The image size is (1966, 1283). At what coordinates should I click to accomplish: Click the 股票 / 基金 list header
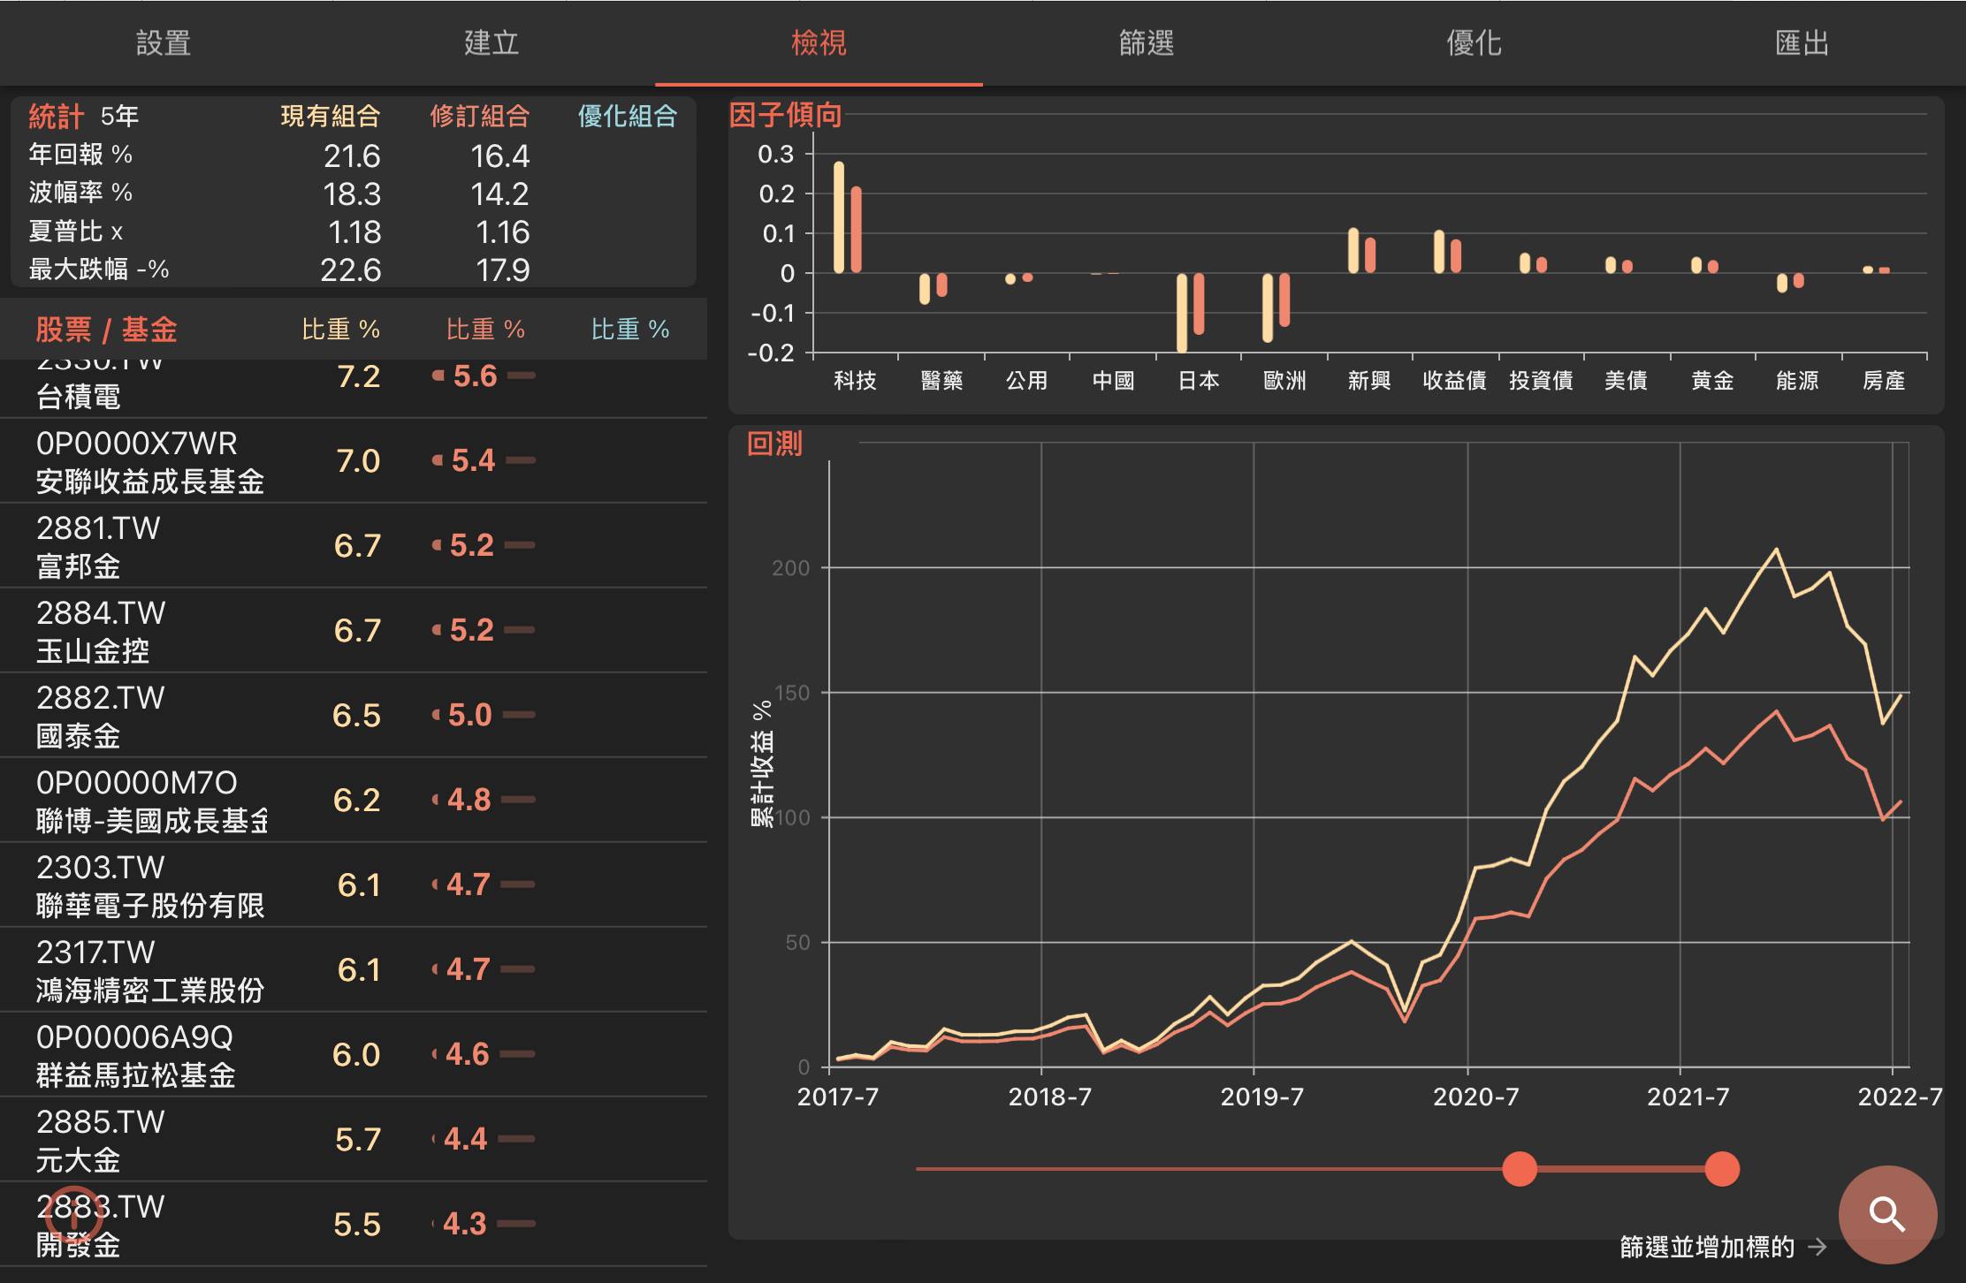[x=106, y=330]
